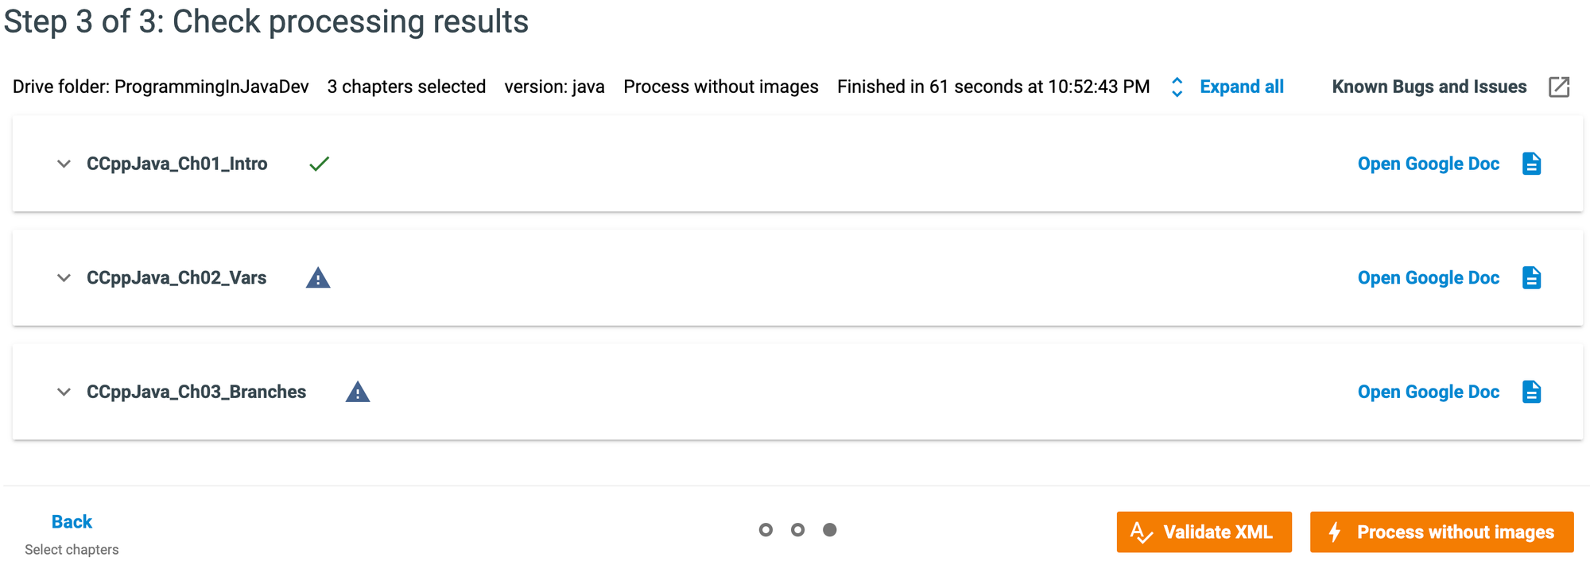The width and height of the screenshot is (1590, 561).
Task: Click the warning triangle for CCppJava_Ch02_Vars
Action: point(317,277)
